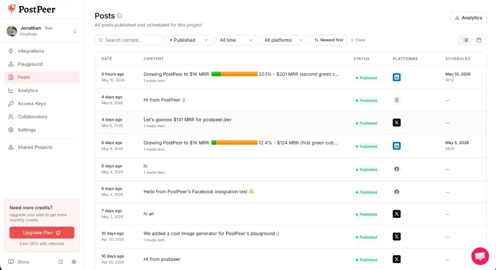Open Access Keys in the sidebar

pyautogui.click(x=42, y=104)
